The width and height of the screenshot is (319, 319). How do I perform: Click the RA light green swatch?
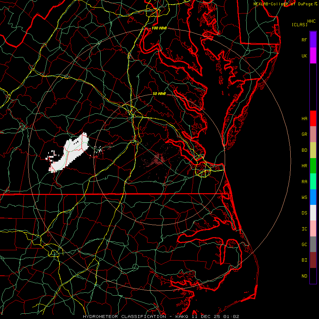coord(313,181)
